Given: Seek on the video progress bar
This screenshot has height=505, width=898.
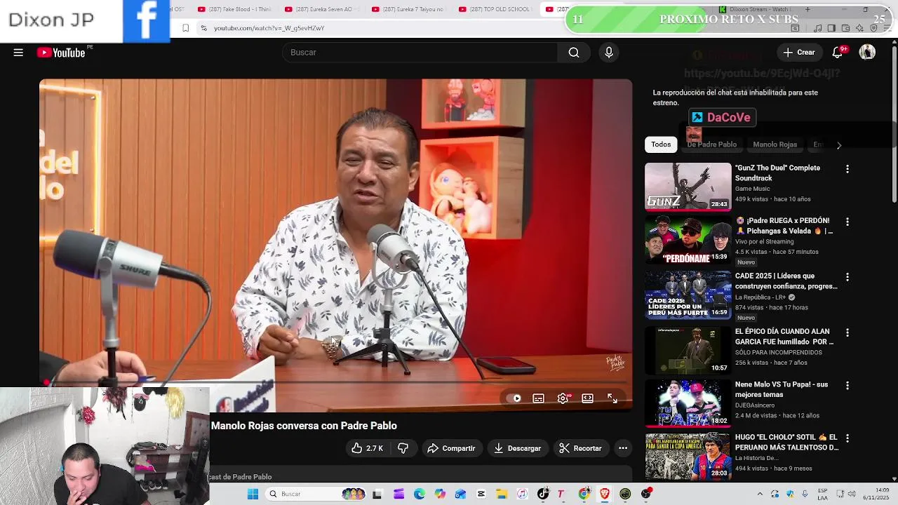Looking at the screenshot, I should [335, 383].
